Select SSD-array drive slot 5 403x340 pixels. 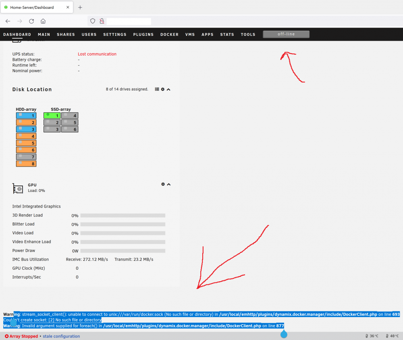(70, 122)
